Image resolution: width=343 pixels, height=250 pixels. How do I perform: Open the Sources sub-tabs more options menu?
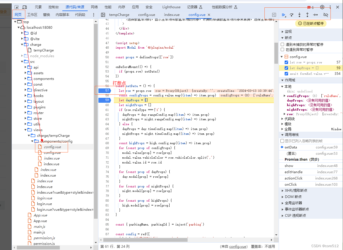[x=94, y=15]
